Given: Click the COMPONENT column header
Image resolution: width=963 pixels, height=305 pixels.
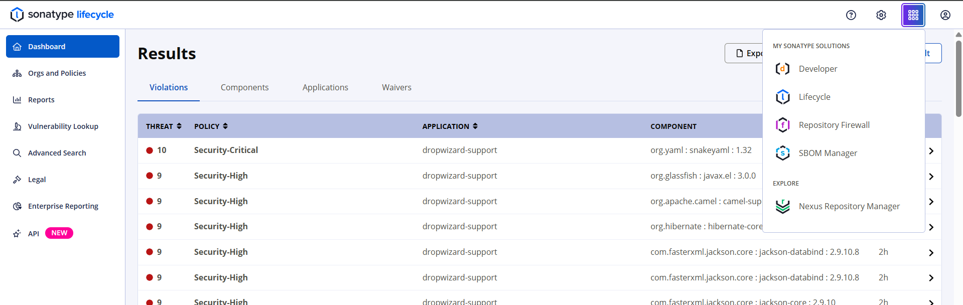Looking at the screenshot, I should pos(673,126).
